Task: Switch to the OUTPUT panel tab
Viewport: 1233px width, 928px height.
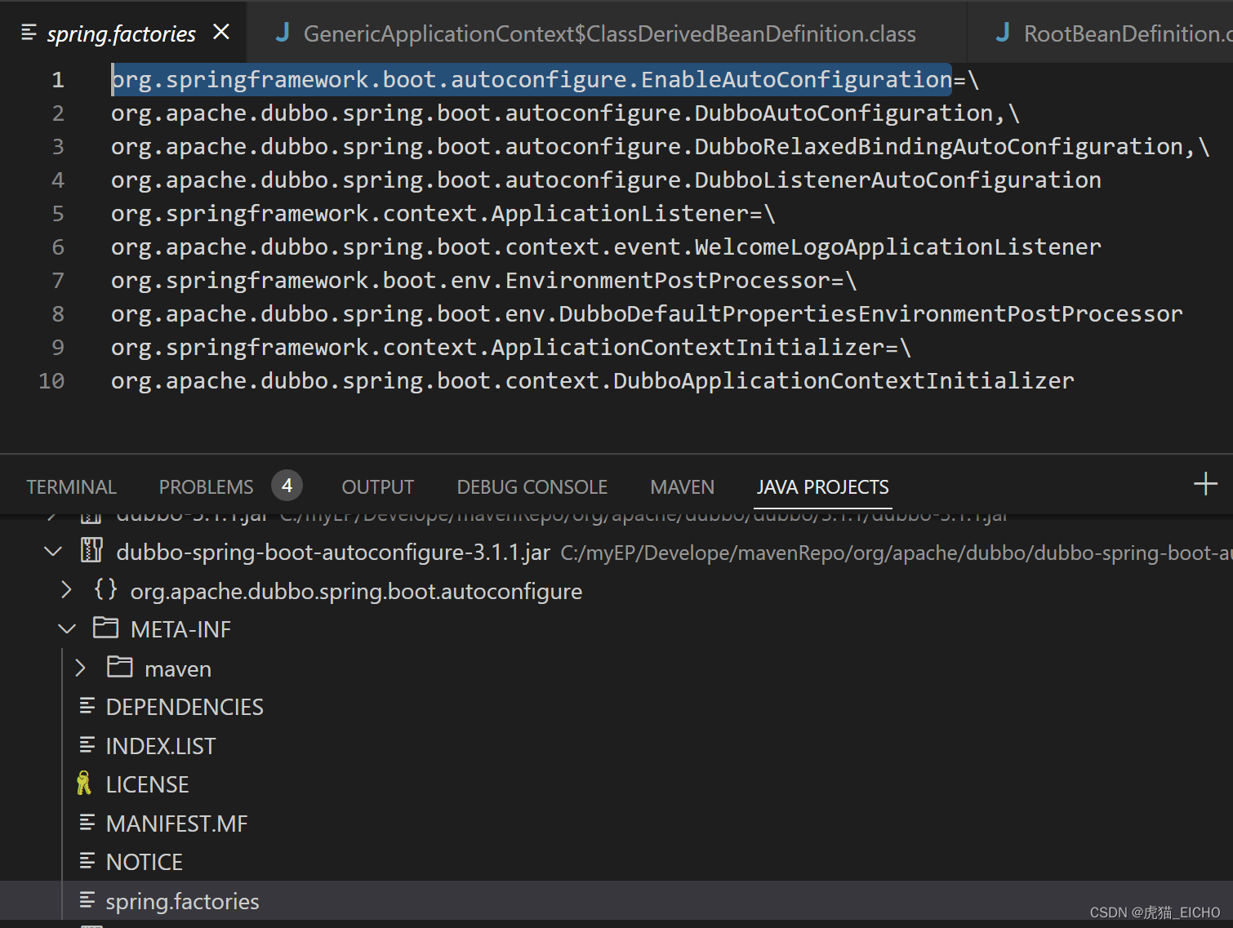Action: 377,487
